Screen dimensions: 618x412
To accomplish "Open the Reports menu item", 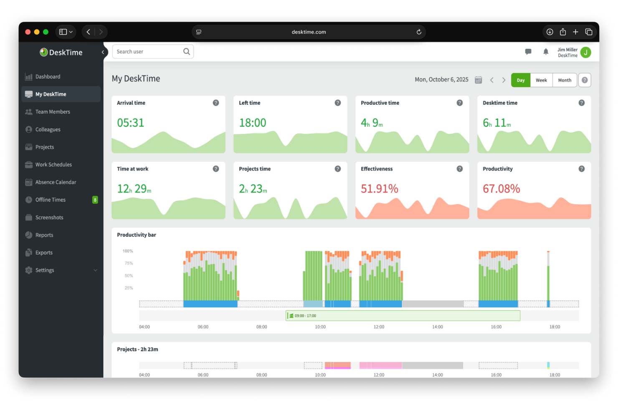I will point(61,235).
